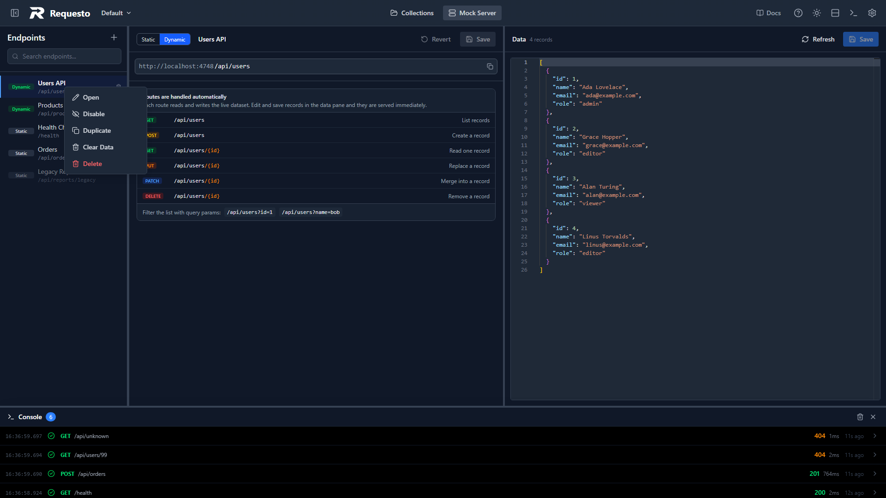Choose Duplicate from the context menu
This screenshot has height=498, width=886.
(x=106, y=130)
